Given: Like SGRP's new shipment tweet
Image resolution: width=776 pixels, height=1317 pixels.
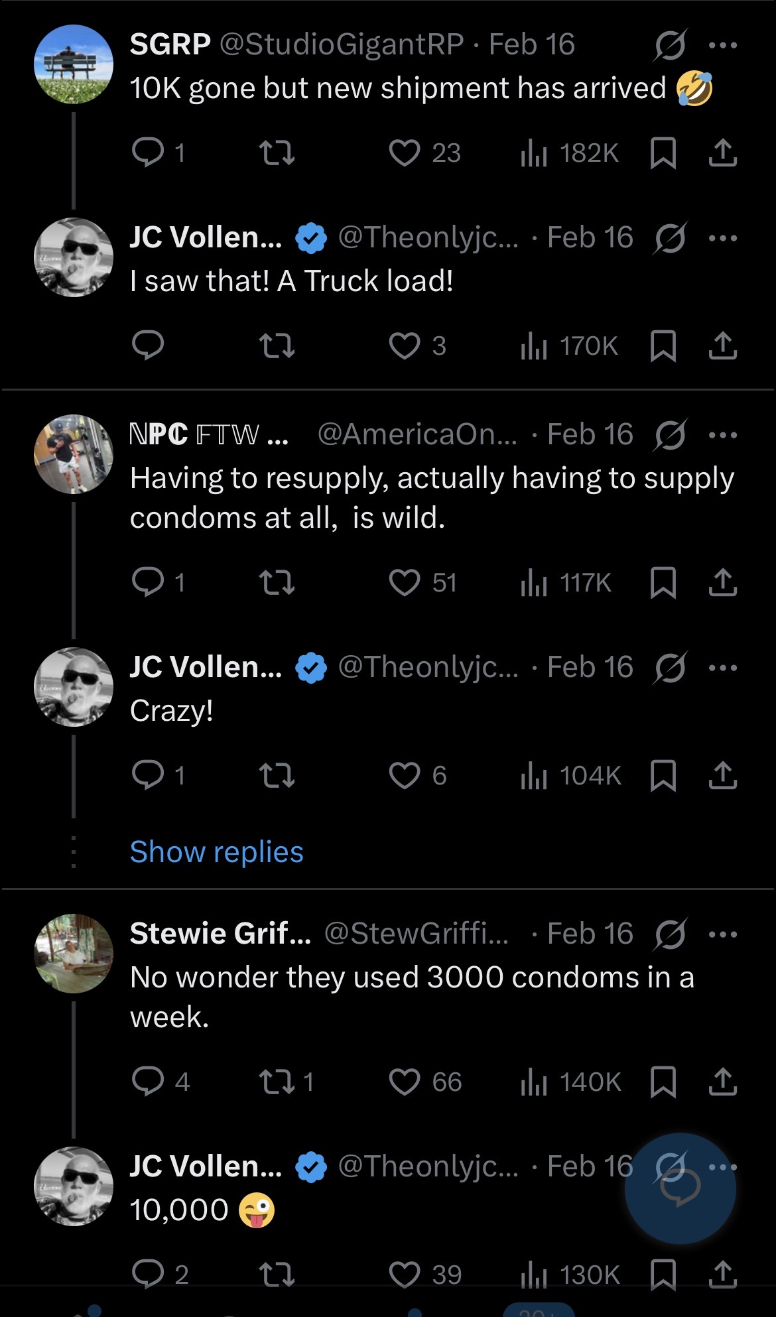Looking at the screenshot, I should tap(405, 153).
